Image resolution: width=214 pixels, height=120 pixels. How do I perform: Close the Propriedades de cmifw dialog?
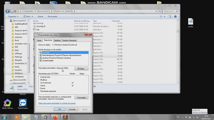point(88,35)
